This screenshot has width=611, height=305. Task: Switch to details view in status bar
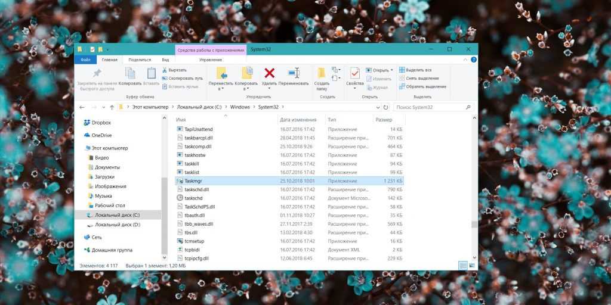tap(463, 265)
